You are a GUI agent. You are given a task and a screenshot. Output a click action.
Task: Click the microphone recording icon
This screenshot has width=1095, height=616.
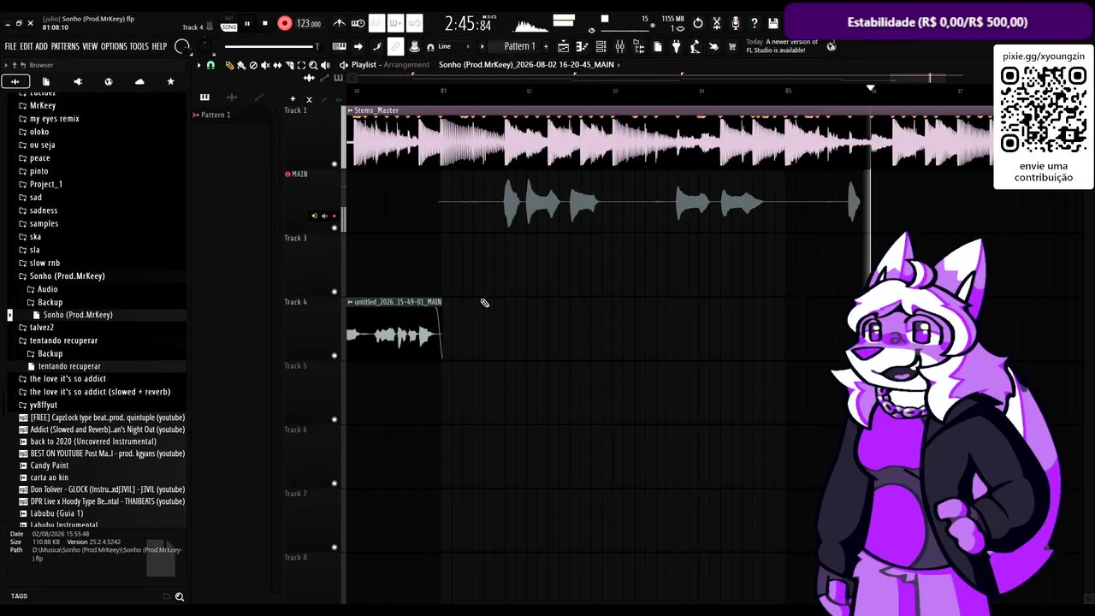pyautogui.click(x=736, y=23)
